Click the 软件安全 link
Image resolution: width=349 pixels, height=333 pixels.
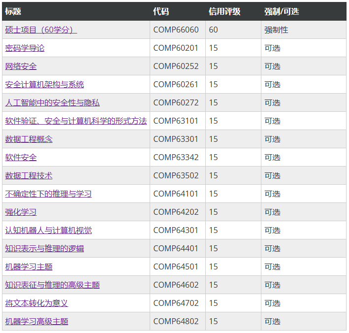[21, 157]
